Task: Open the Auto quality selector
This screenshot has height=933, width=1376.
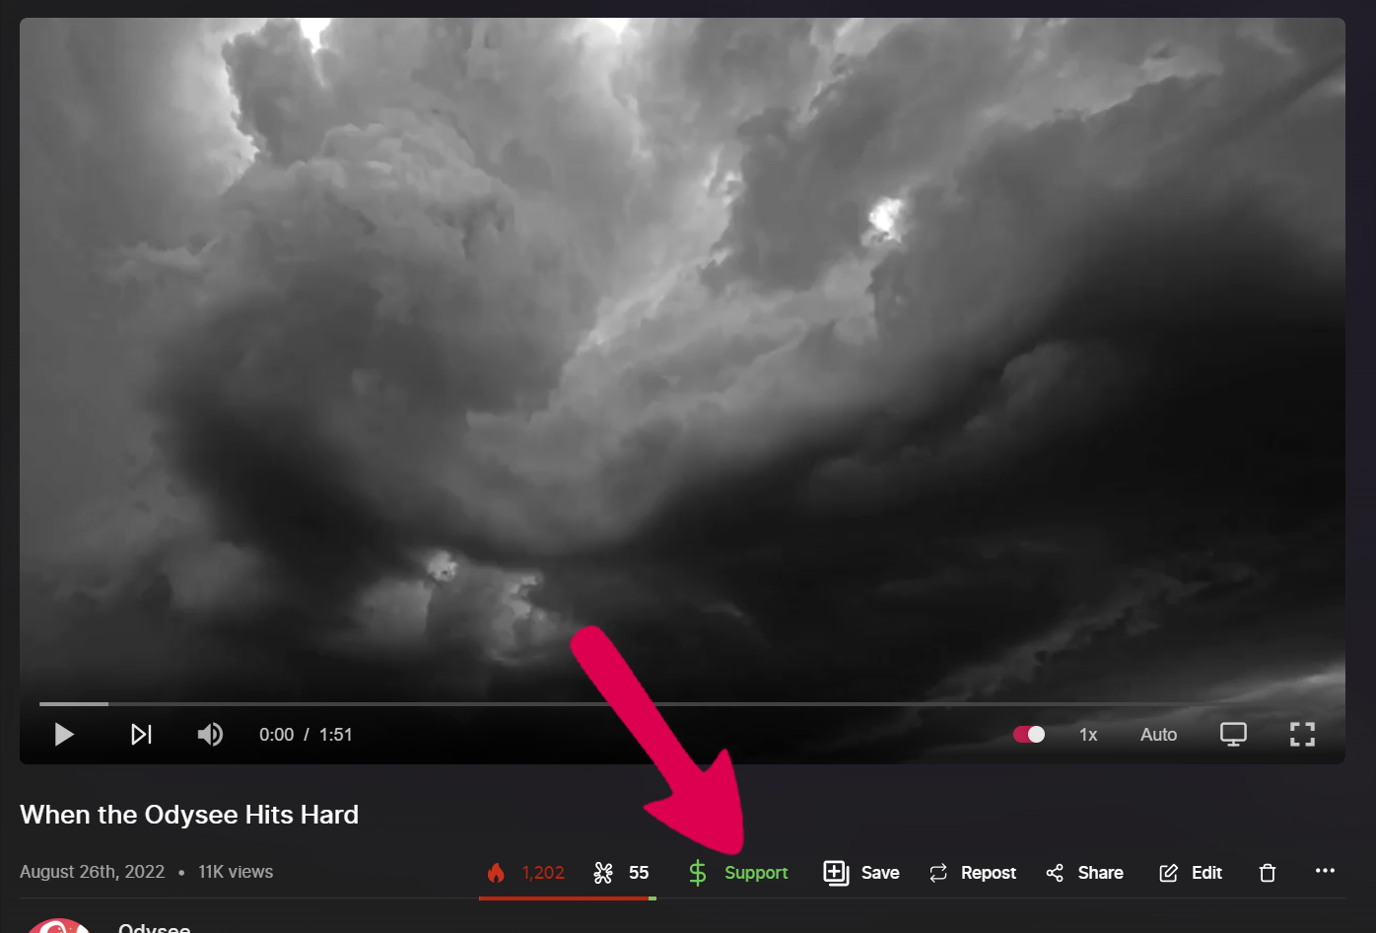Action: (x=1158, y=735)
